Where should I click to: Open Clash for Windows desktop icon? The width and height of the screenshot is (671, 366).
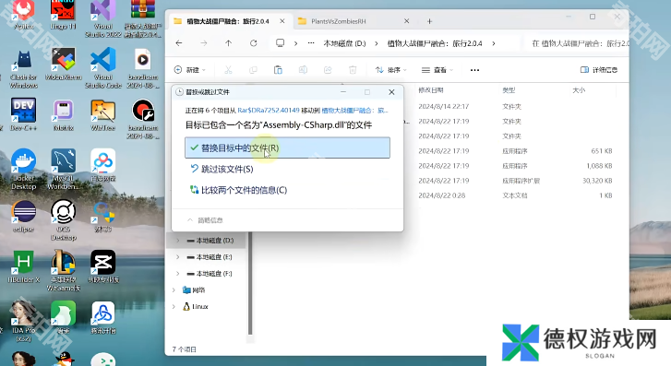pyautogui.click(x=24, y=69)
